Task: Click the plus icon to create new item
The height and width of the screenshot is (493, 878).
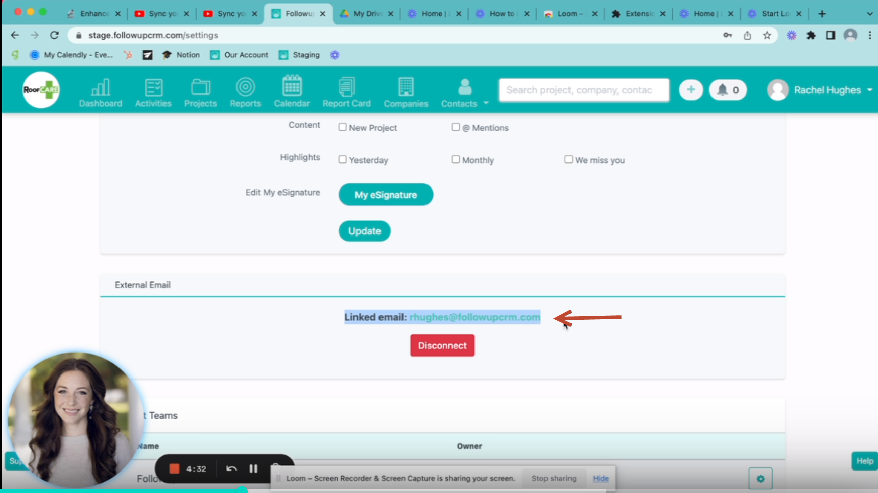Action: point(691,89)
